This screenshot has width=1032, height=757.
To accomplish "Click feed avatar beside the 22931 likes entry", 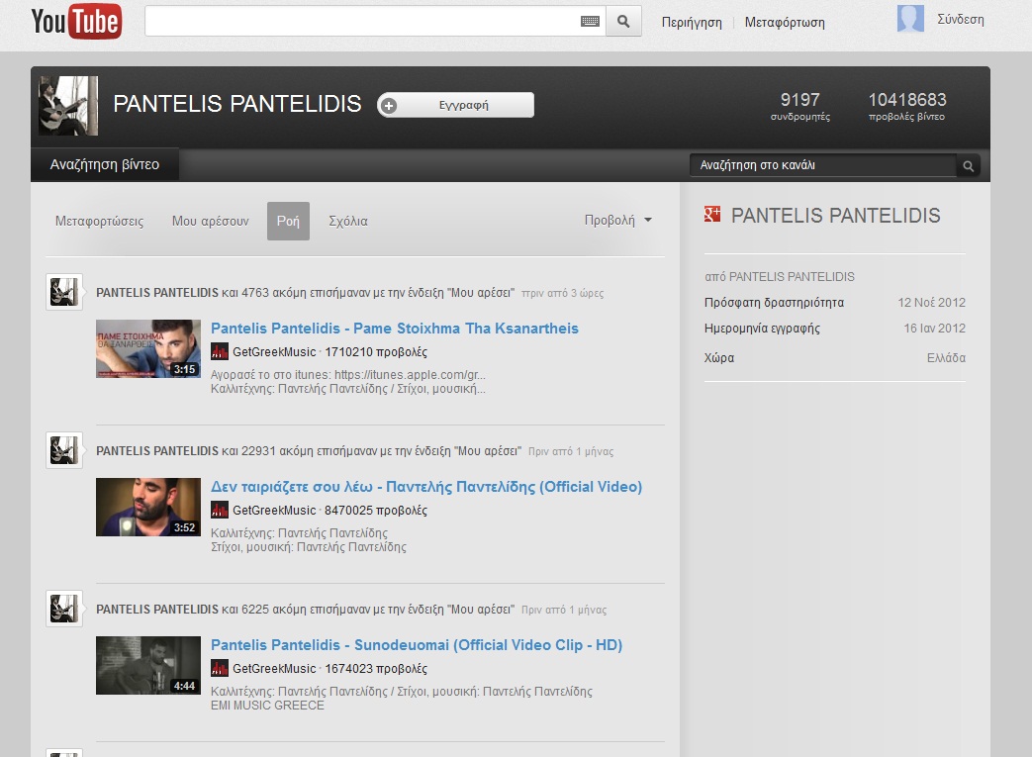I will (x=64, y=450).
